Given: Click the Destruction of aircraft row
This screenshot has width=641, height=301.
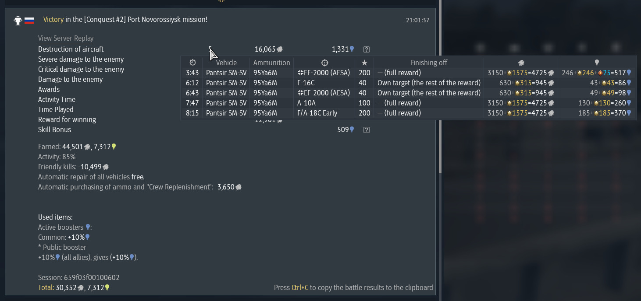Looking at the screenshot, I should [x=204, y=49].
